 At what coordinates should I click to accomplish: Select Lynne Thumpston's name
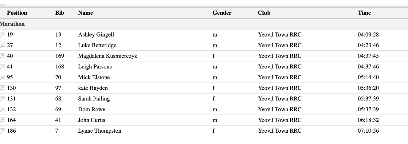pos(100,131)
